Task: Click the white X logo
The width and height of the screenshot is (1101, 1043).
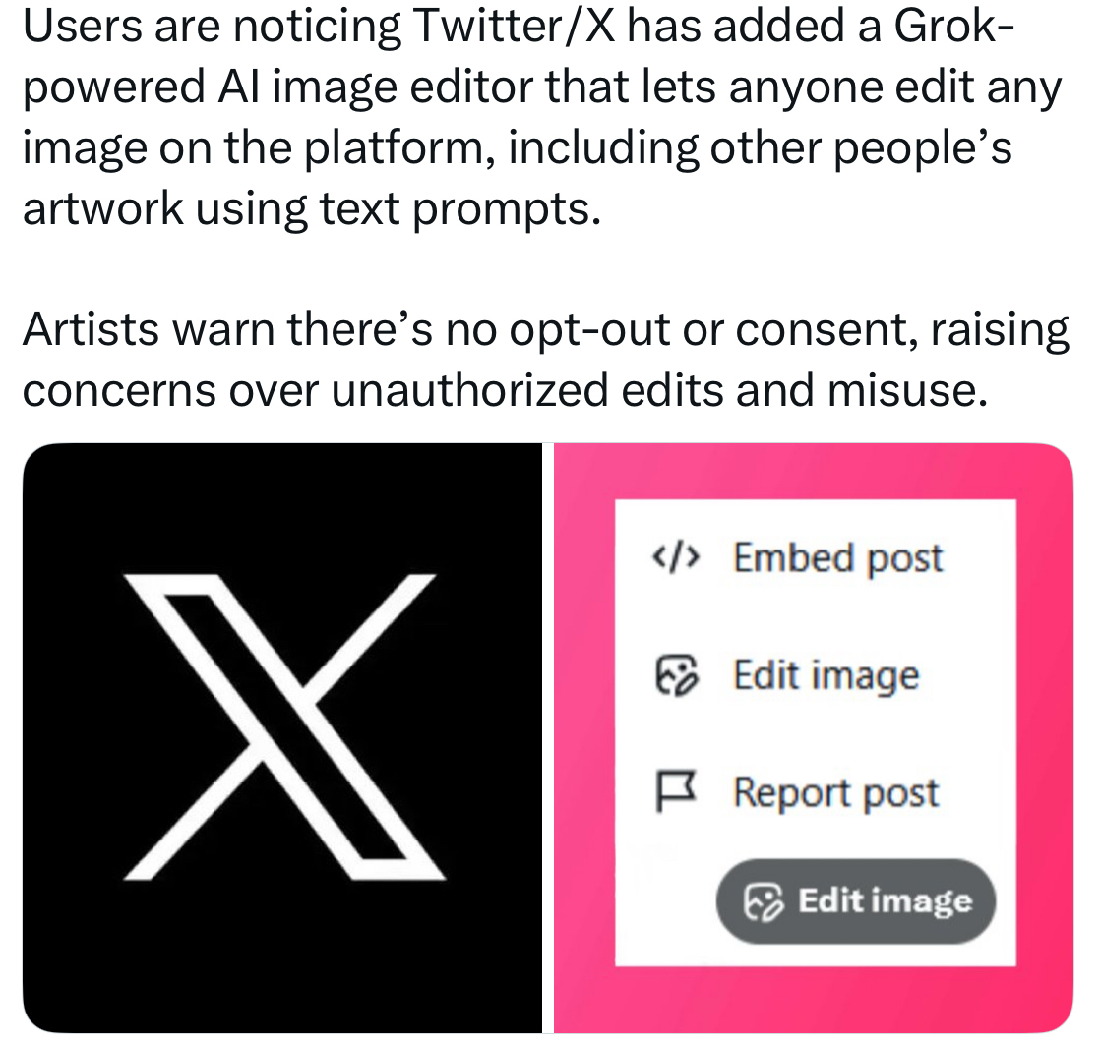Action: coord(283,724)
